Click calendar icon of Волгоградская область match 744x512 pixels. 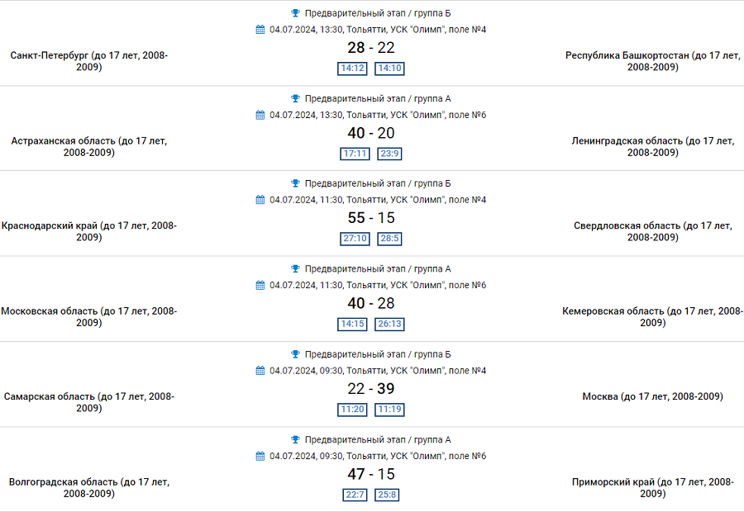tap(260, 456)
